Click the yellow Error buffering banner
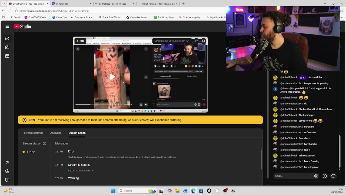The image size is (346, 195). 140,120
